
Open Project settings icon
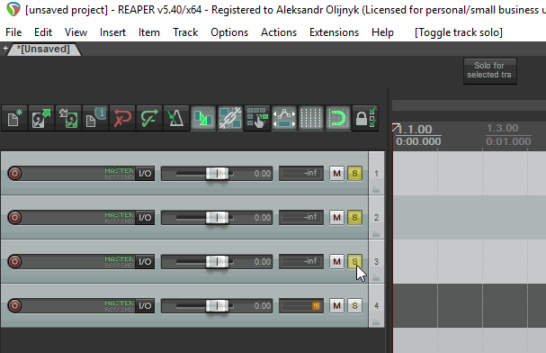click(95, 118)
